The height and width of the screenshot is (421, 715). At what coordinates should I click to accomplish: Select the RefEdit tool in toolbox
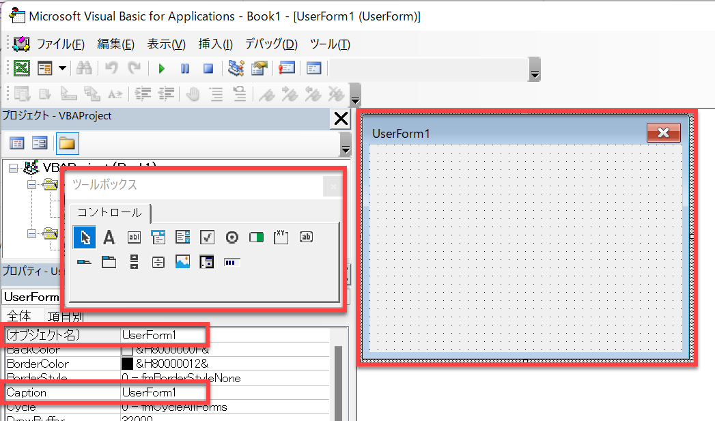click(207, 262)
